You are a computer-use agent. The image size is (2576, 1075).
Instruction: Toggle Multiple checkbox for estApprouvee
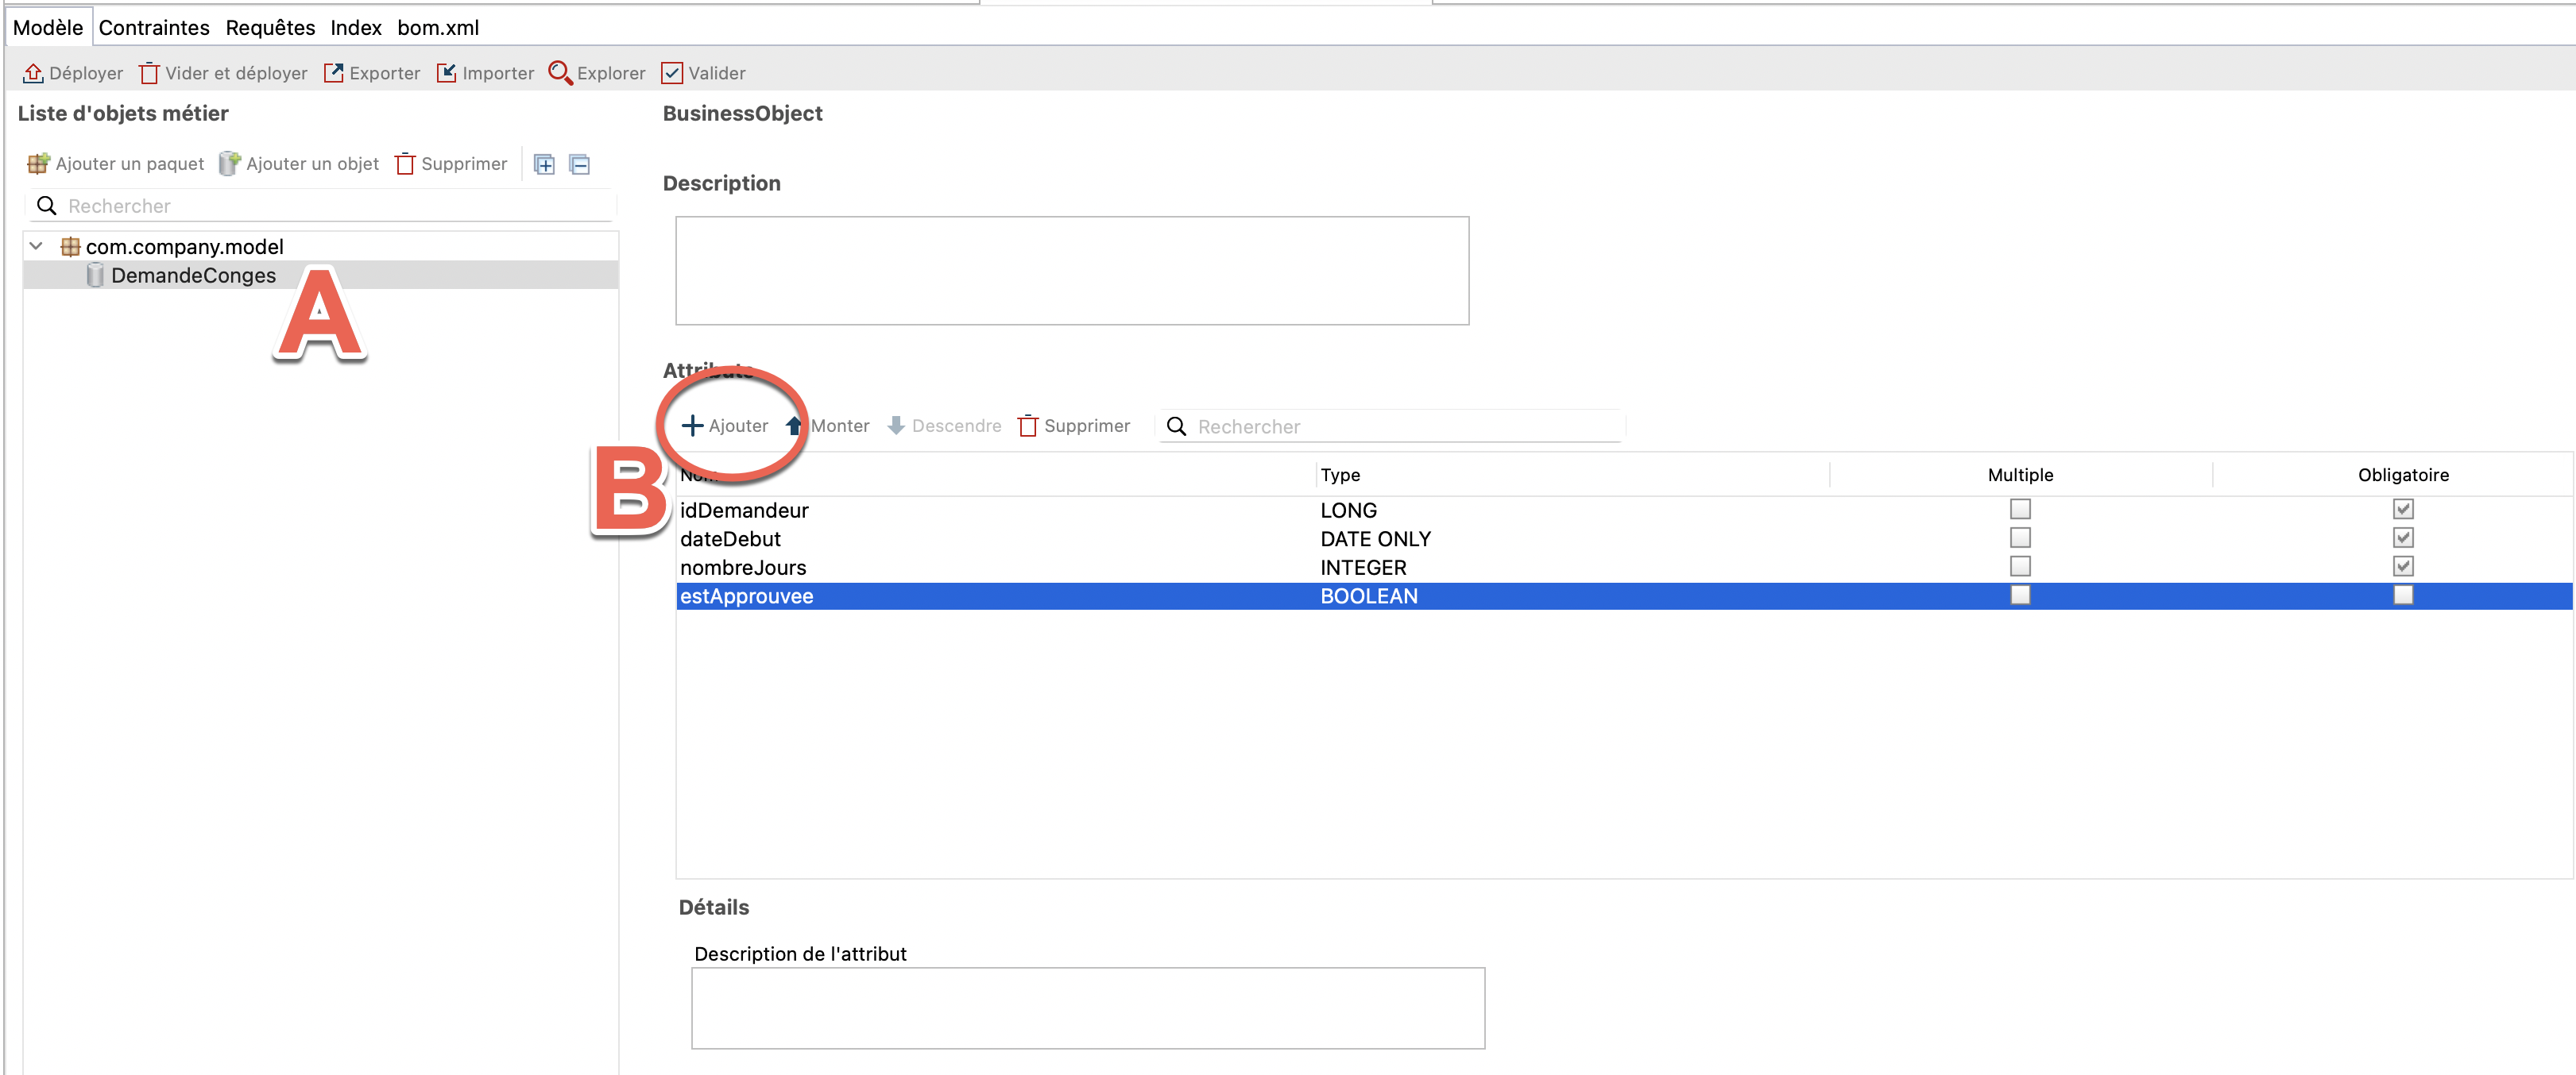tap(2020, 595)
